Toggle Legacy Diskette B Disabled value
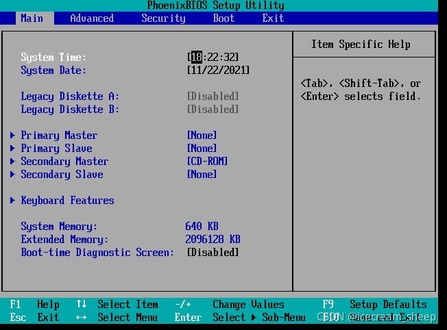Viewport: 447px width, 330px height. (213, 110)
